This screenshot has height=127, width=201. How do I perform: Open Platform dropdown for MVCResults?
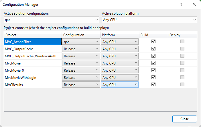tap(119, 85)
